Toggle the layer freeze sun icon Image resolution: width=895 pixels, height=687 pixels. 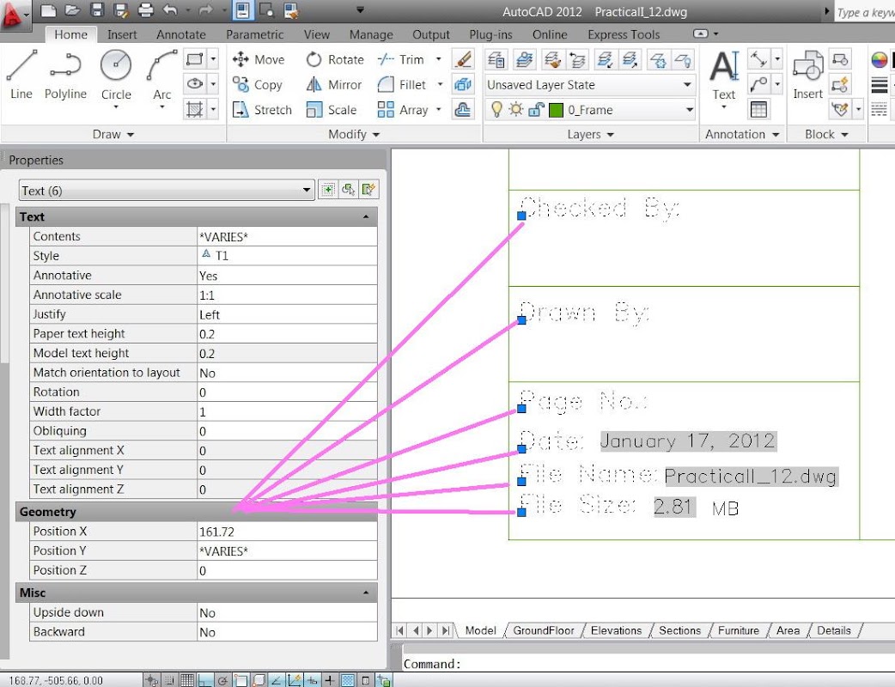click(516, 110)
